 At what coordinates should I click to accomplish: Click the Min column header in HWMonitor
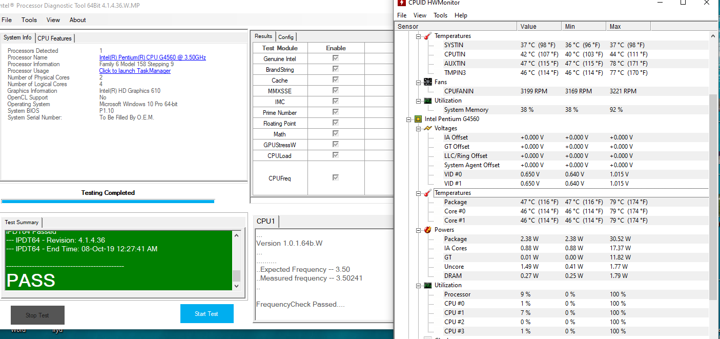(584, 27)
